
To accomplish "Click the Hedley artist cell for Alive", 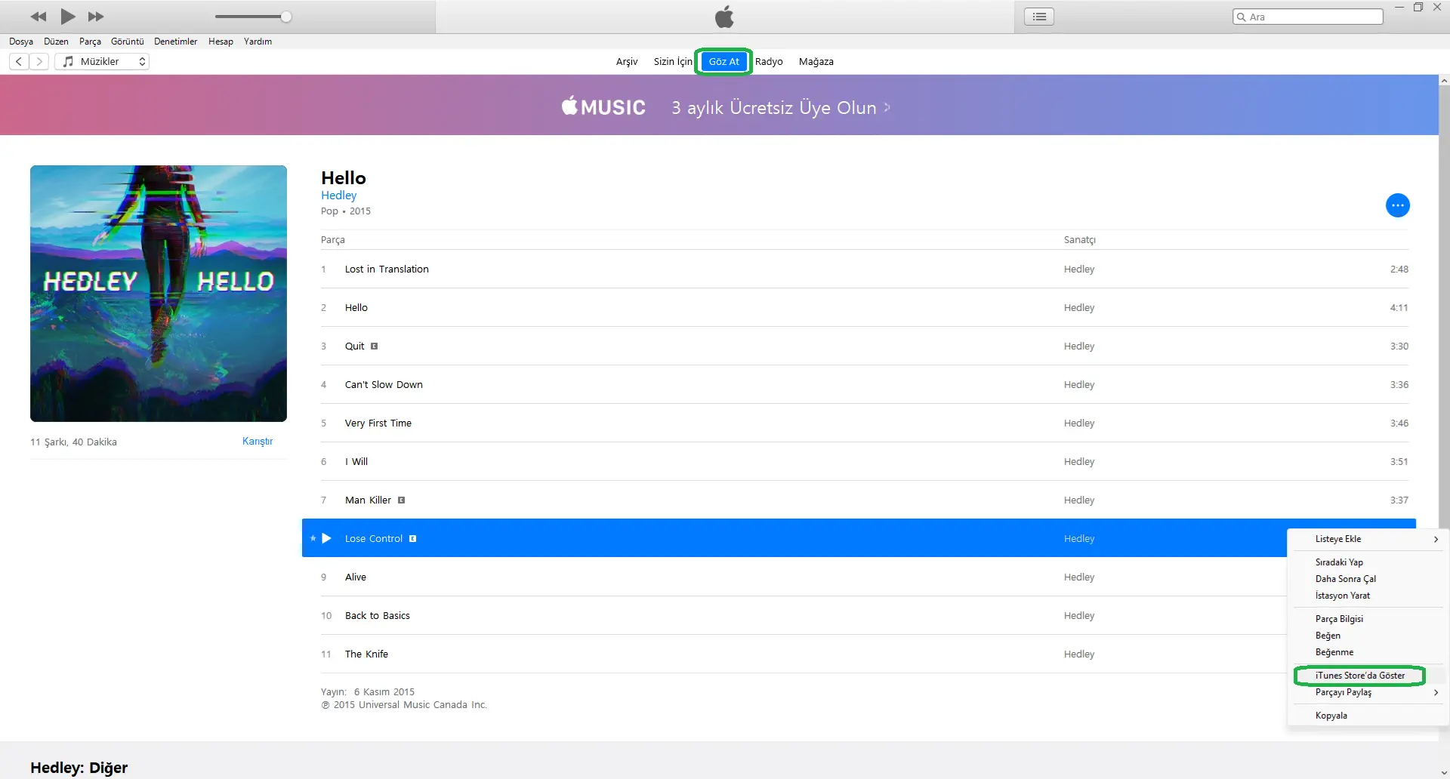I will [1079, 577].
